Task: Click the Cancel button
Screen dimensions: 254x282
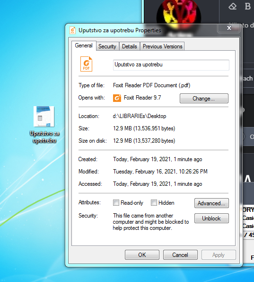Action: [x=180, y=255]
